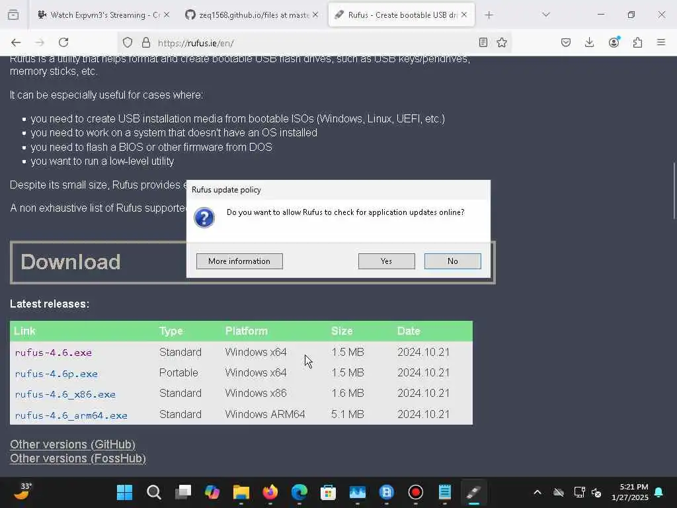The height and width of the screenshot is (508, 677).
Task: Open the weather widget showing 33°
Action: 22,491
